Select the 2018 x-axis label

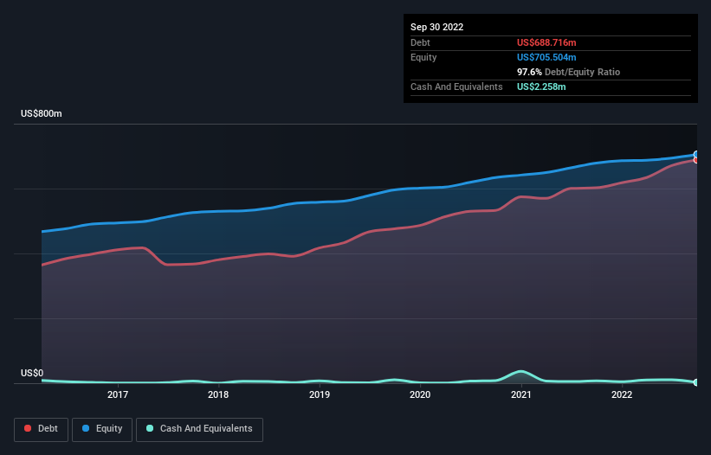click(218, 394)
